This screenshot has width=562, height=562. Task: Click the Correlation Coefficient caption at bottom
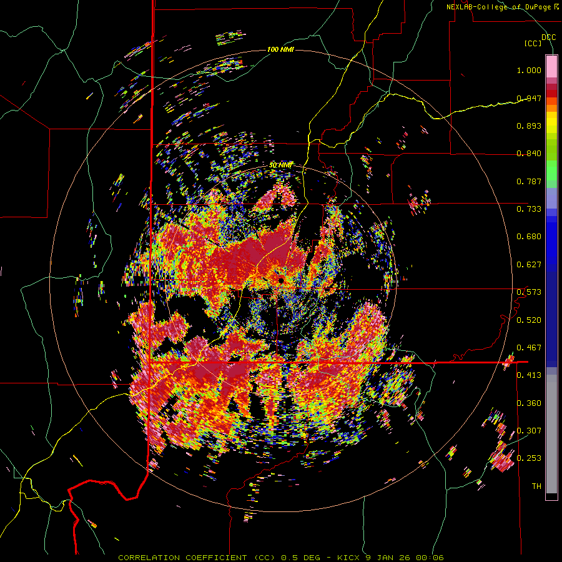[281, 558]
